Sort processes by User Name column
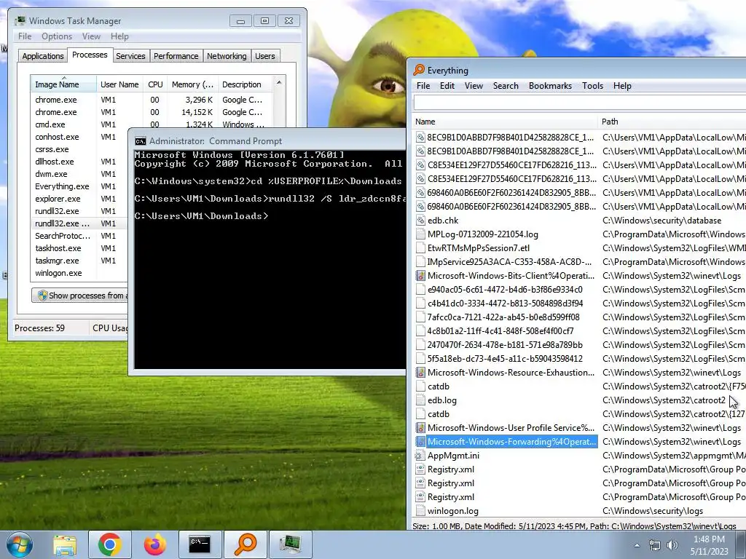746x559 pixels. click(119, 84)
